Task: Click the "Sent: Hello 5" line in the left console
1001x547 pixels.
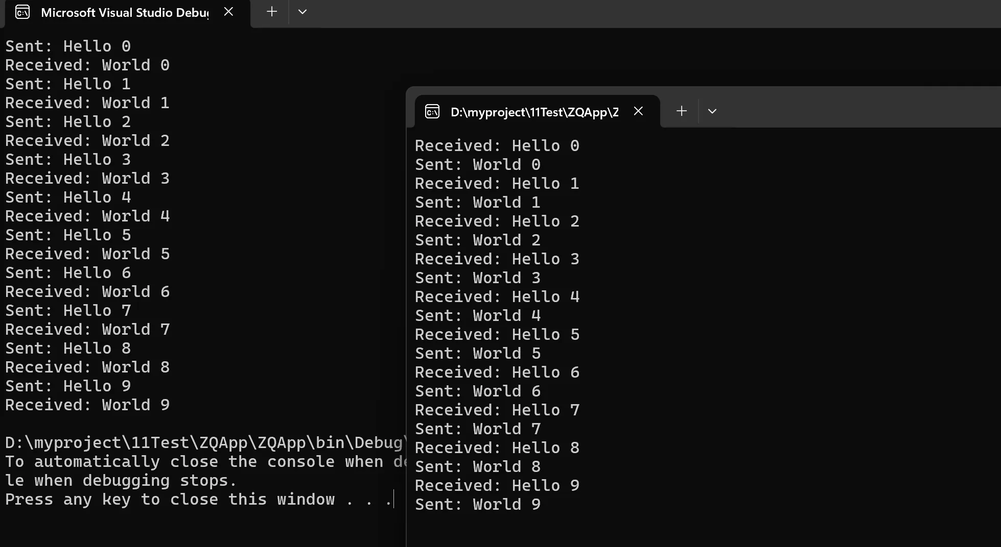Action: click(68, 235)
